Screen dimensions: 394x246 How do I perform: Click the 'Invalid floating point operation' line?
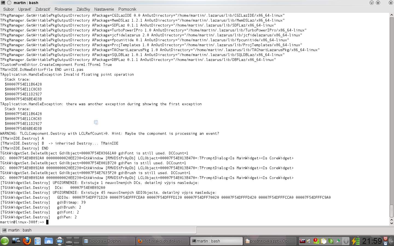67,74
